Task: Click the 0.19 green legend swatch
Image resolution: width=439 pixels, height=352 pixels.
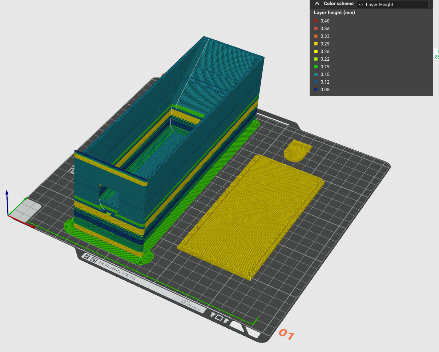Action: pyautogui.click(x=316, y=67)
